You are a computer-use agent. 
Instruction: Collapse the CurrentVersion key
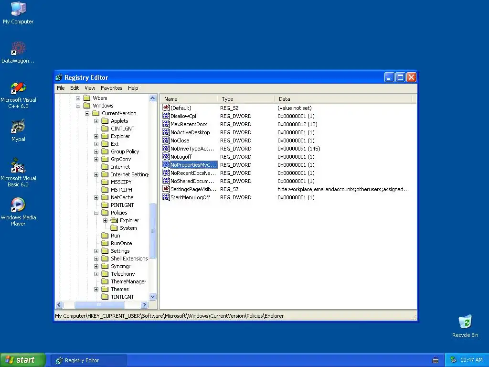(x=87, y=113)
